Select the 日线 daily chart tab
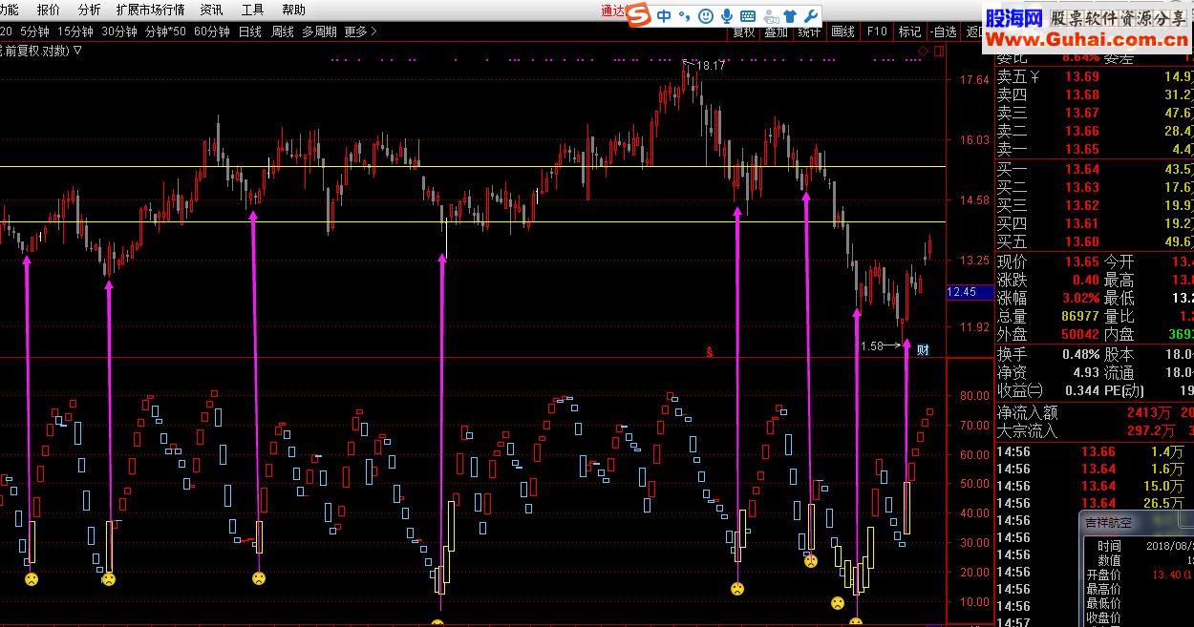The width and height of the screenshot is (1194, 627). pyautogui.click(x=250, y=31)
